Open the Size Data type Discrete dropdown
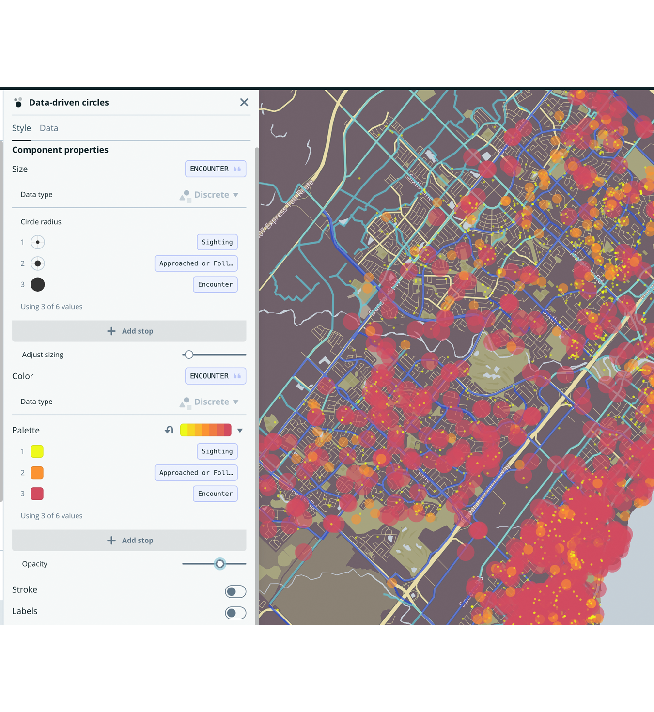This screenshot has width=654, height=712. click(210, 195)
